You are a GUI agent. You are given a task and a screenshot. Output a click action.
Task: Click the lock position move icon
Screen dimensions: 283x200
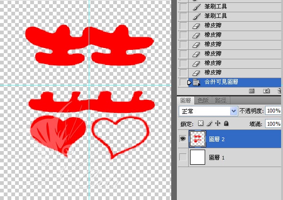(217, 123)
